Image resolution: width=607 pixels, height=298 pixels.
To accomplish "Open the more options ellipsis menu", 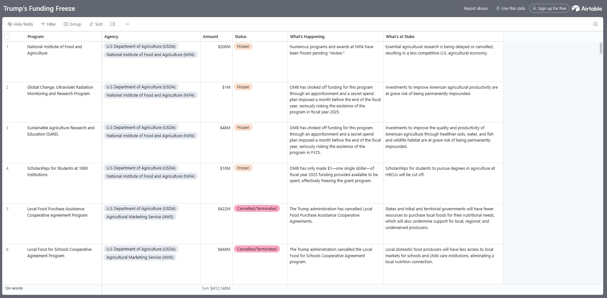I will coord(127,24).
